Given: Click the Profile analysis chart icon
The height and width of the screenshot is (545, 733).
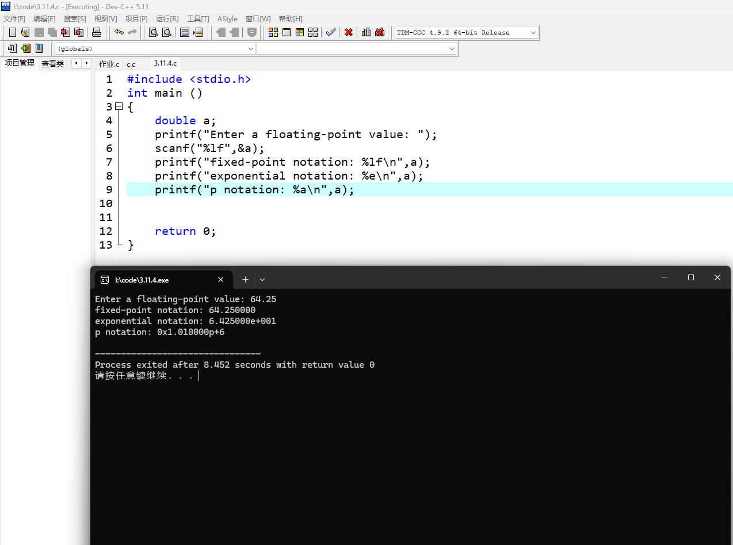Looking at the screenshot, I should [367, 32].
